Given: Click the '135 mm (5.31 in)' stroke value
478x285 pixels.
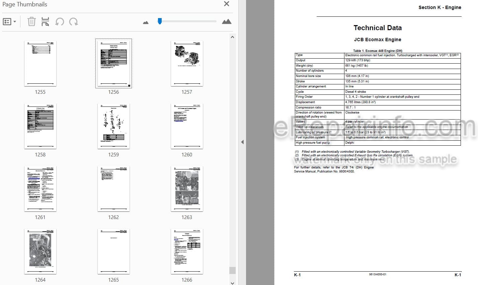Looking at the screenshot, I should coord(357,81).
